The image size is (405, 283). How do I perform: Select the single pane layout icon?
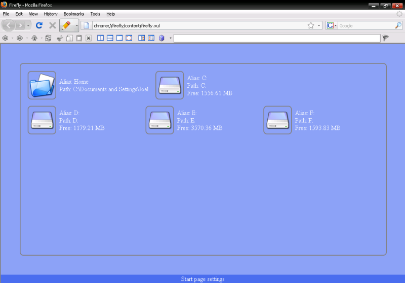click(119, 38)
